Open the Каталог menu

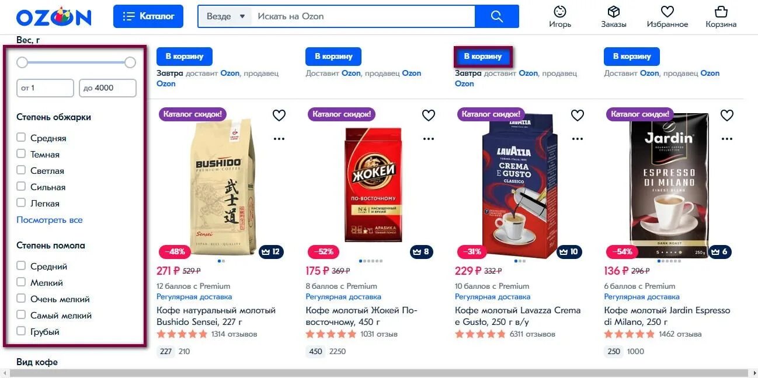[148, 16]
